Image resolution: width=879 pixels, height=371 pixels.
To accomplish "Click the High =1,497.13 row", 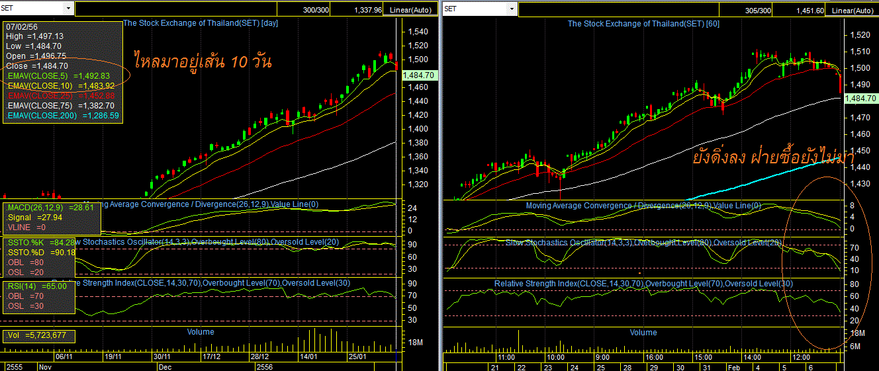I will pos(34,36).
